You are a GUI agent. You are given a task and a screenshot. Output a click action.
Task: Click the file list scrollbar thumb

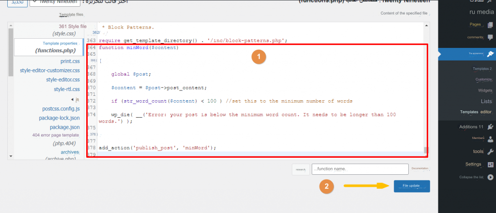pyautogui.click(x=11, y=52)
